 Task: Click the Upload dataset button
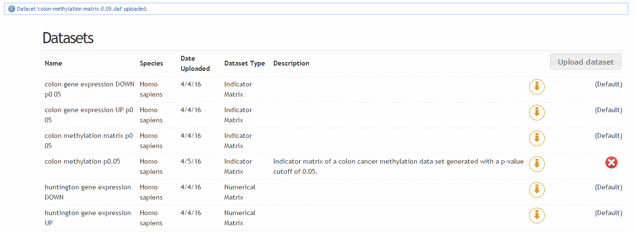pos(585,62)
